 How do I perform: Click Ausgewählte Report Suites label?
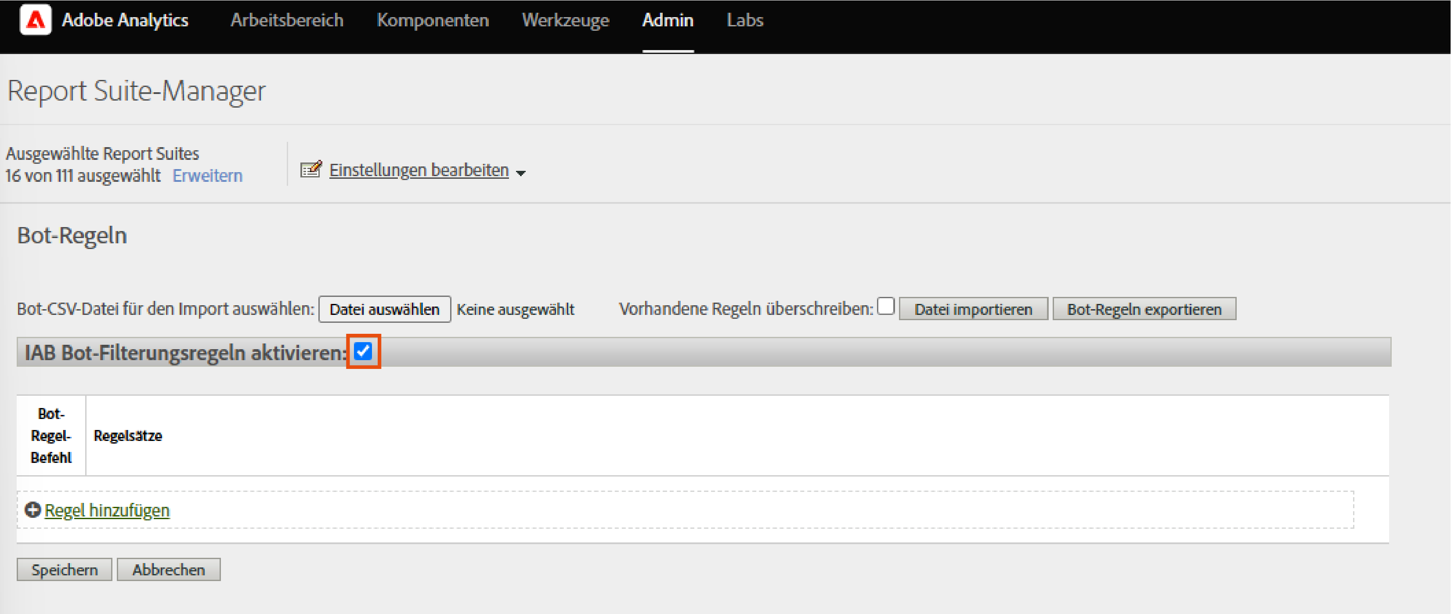tap(102, 153)
